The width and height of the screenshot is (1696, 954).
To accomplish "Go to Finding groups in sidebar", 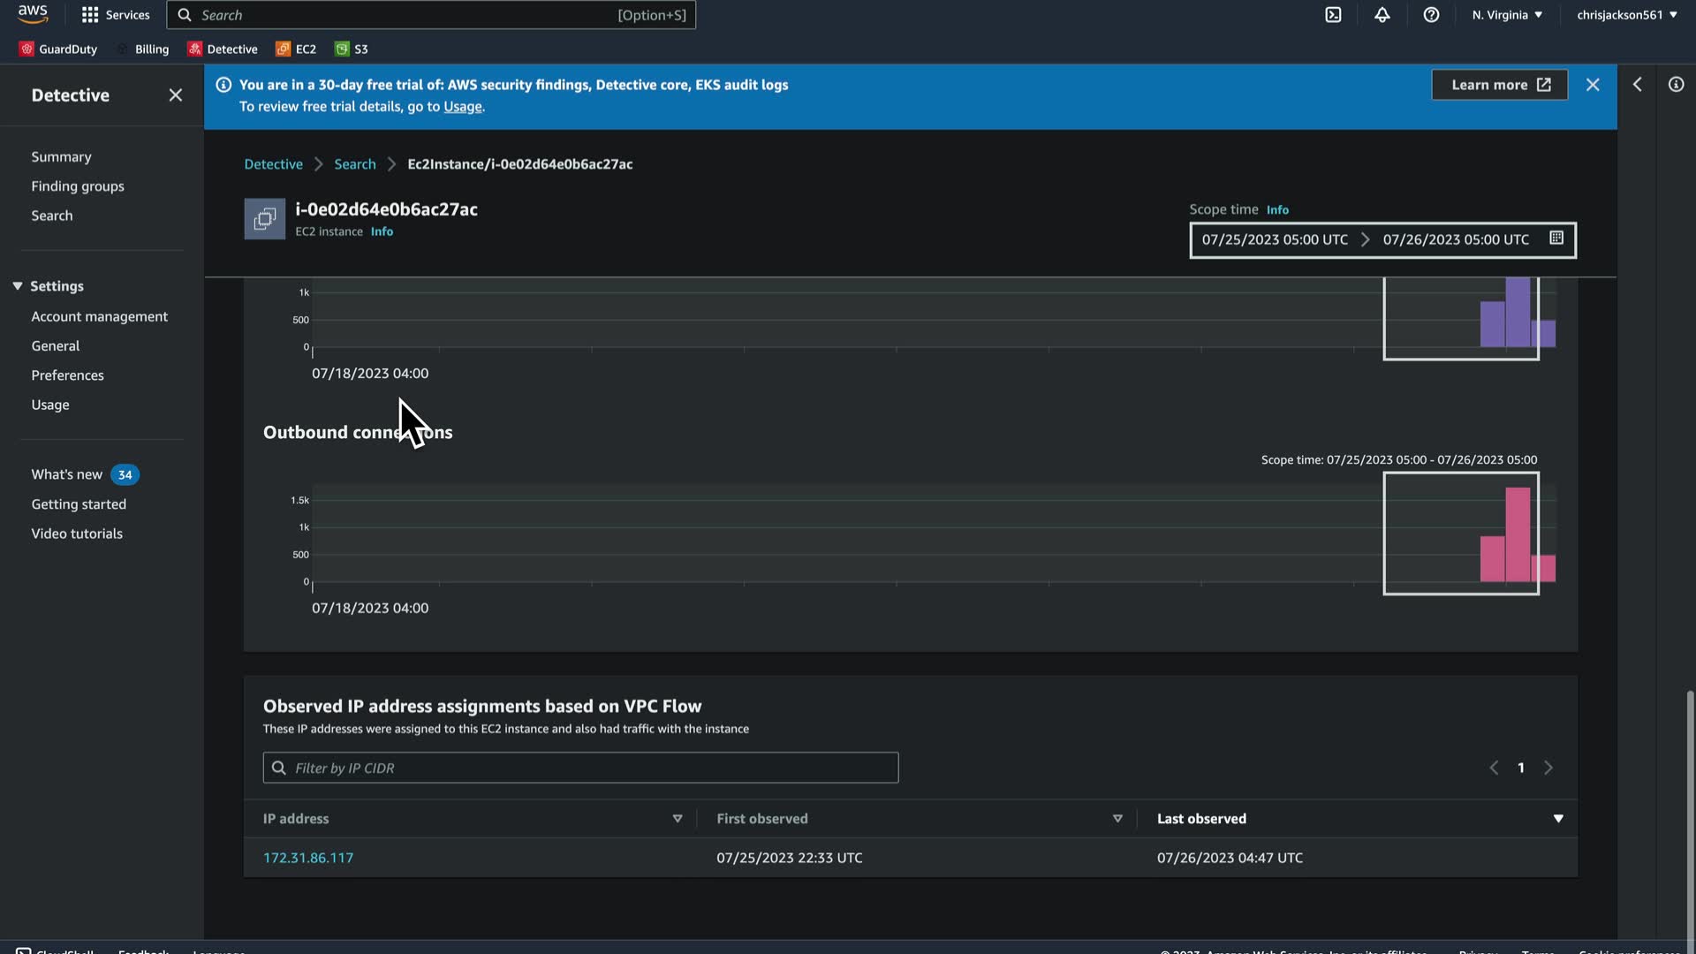I will [78, 186].
